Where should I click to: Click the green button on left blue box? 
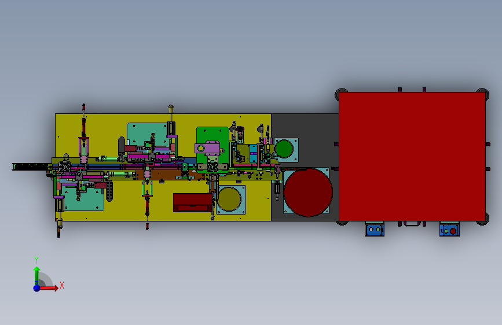point(378,230)
